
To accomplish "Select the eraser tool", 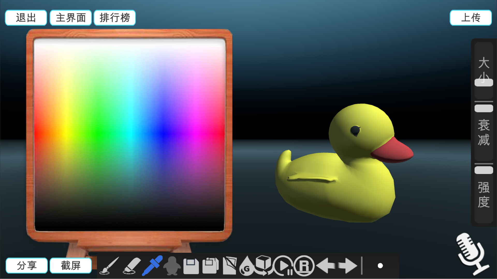I will [x=131, y=266].
